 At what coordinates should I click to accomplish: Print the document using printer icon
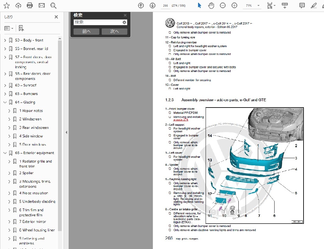click(x=30, y=6)
